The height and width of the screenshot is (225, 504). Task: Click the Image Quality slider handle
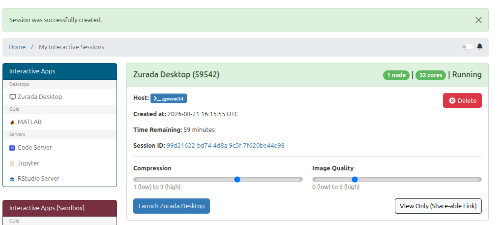tap(355, 179)
